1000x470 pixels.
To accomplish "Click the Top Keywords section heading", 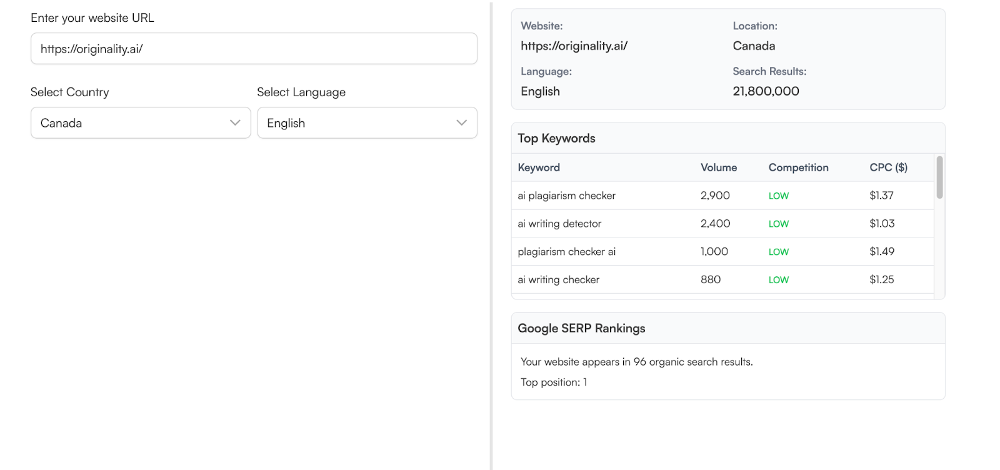I will (556, 139).
